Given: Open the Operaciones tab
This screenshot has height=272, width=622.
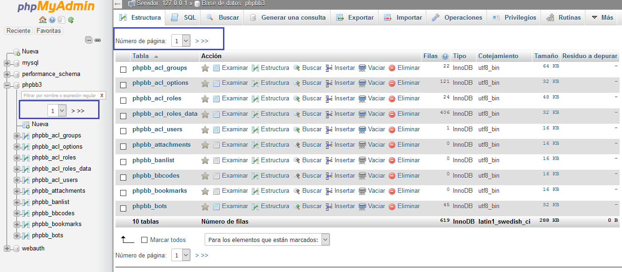Looking at the screenshot, I should click(457, 17).
